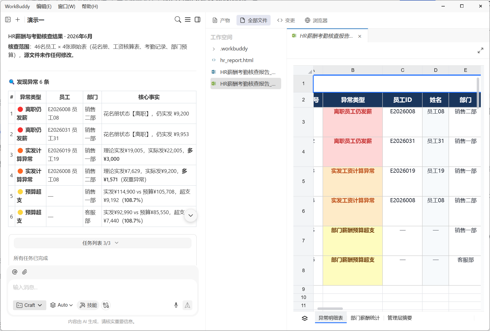Open the Craft mode dropdown
Image resolution: width=490 pixels, height=331 pixels.
(30, 305)
